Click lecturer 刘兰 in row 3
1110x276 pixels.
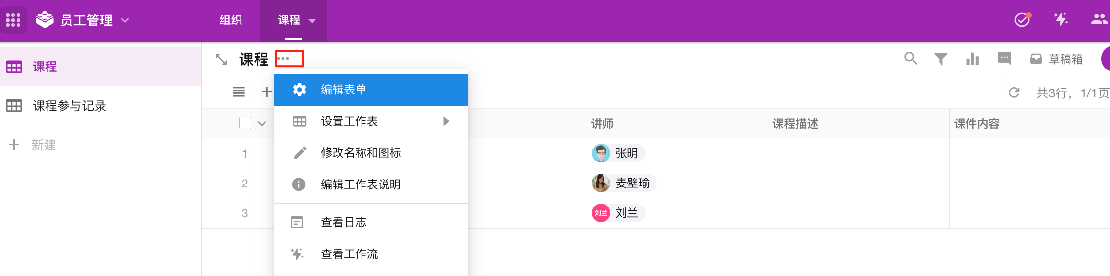[x=618, y=213]
